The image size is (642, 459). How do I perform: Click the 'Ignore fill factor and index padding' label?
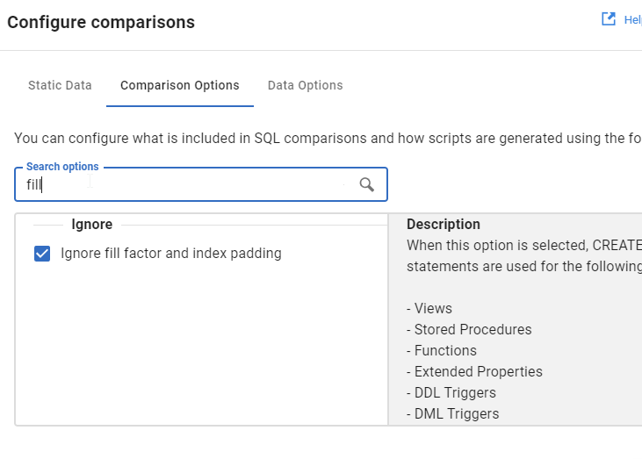[171, 254]
